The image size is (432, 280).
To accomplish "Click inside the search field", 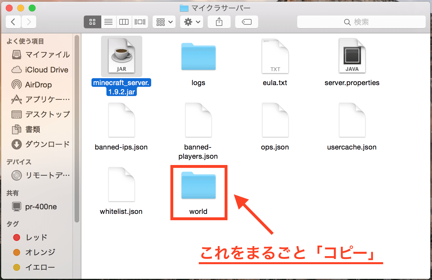I will click(x=361, y=22).
